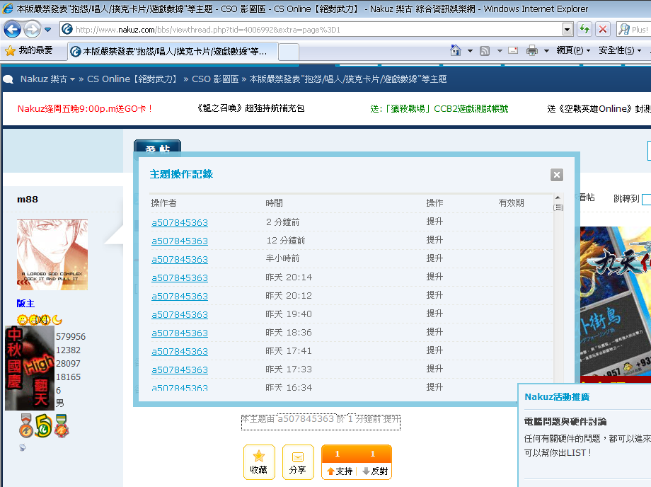Click 反對 downvote button
651x487 pixels.
[374, 470]
